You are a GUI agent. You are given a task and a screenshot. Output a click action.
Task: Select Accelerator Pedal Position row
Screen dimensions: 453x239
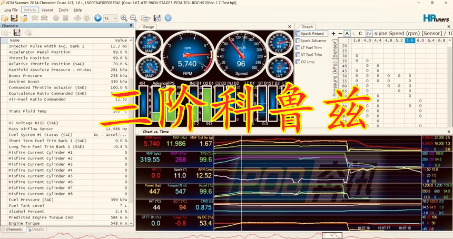pyautogui.click(x=64, y=52)
